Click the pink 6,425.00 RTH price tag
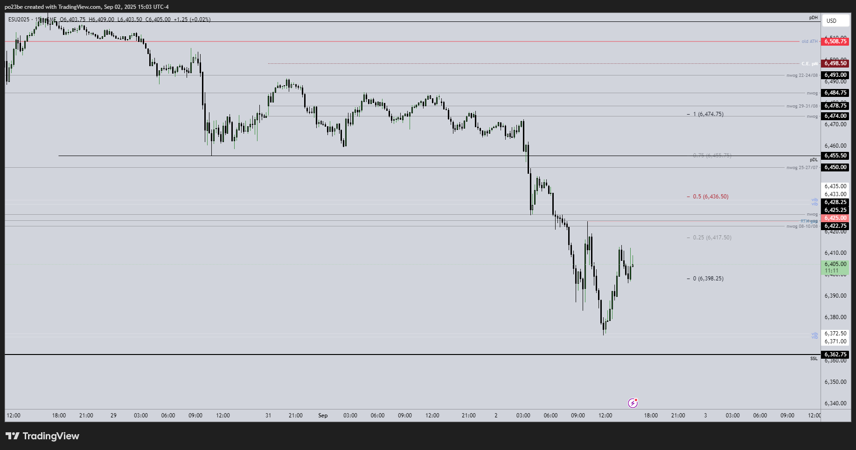 click(835, 218)
